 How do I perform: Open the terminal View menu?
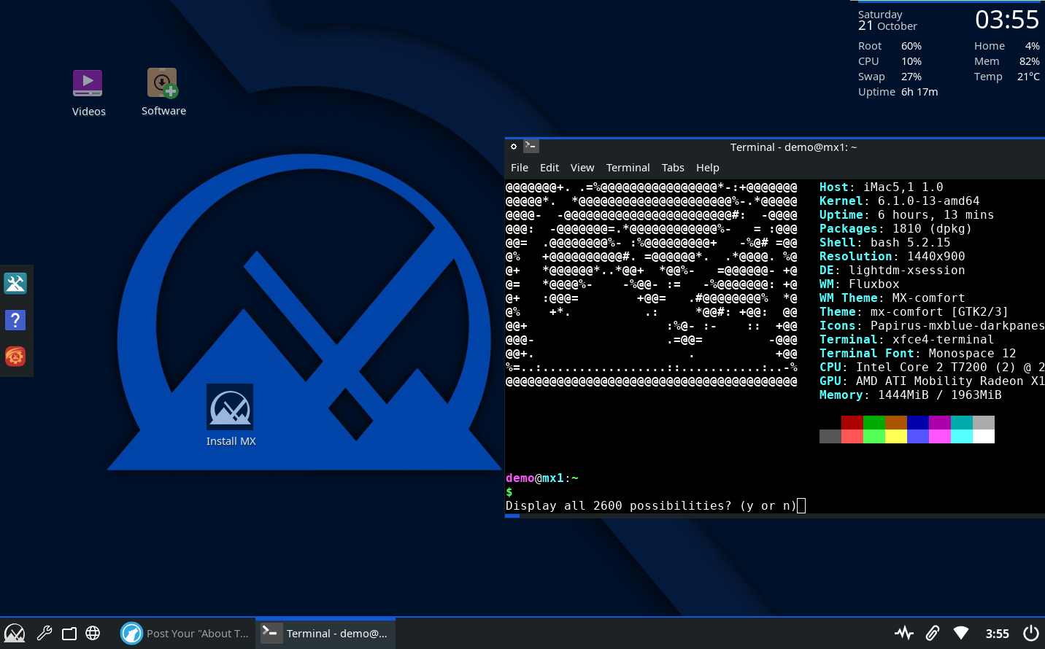(x=582, y=168)
